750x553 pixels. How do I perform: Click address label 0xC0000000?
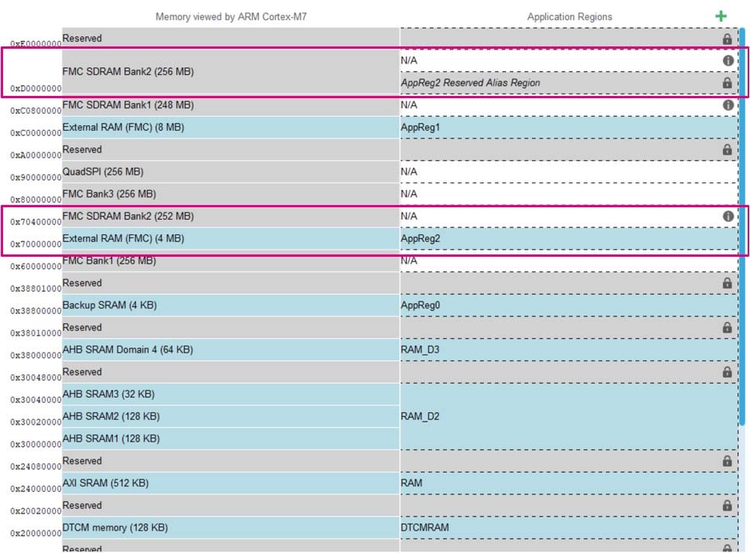(x=36, y=133)
